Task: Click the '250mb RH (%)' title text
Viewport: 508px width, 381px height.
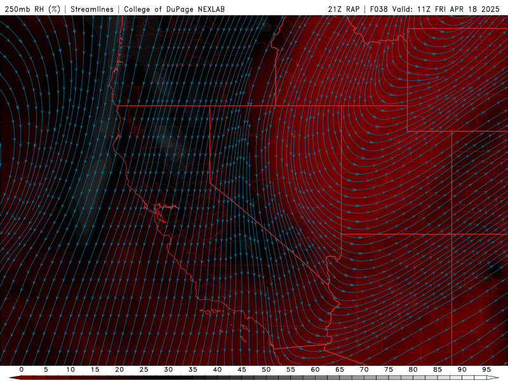Action: pyautogui.click(x=32, y=10)
